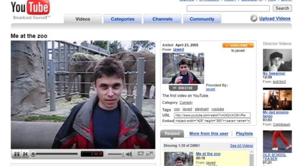The image size is (307, 166).
Task: Restart video with the rewind-to-start button
Action: click(25, 154)
